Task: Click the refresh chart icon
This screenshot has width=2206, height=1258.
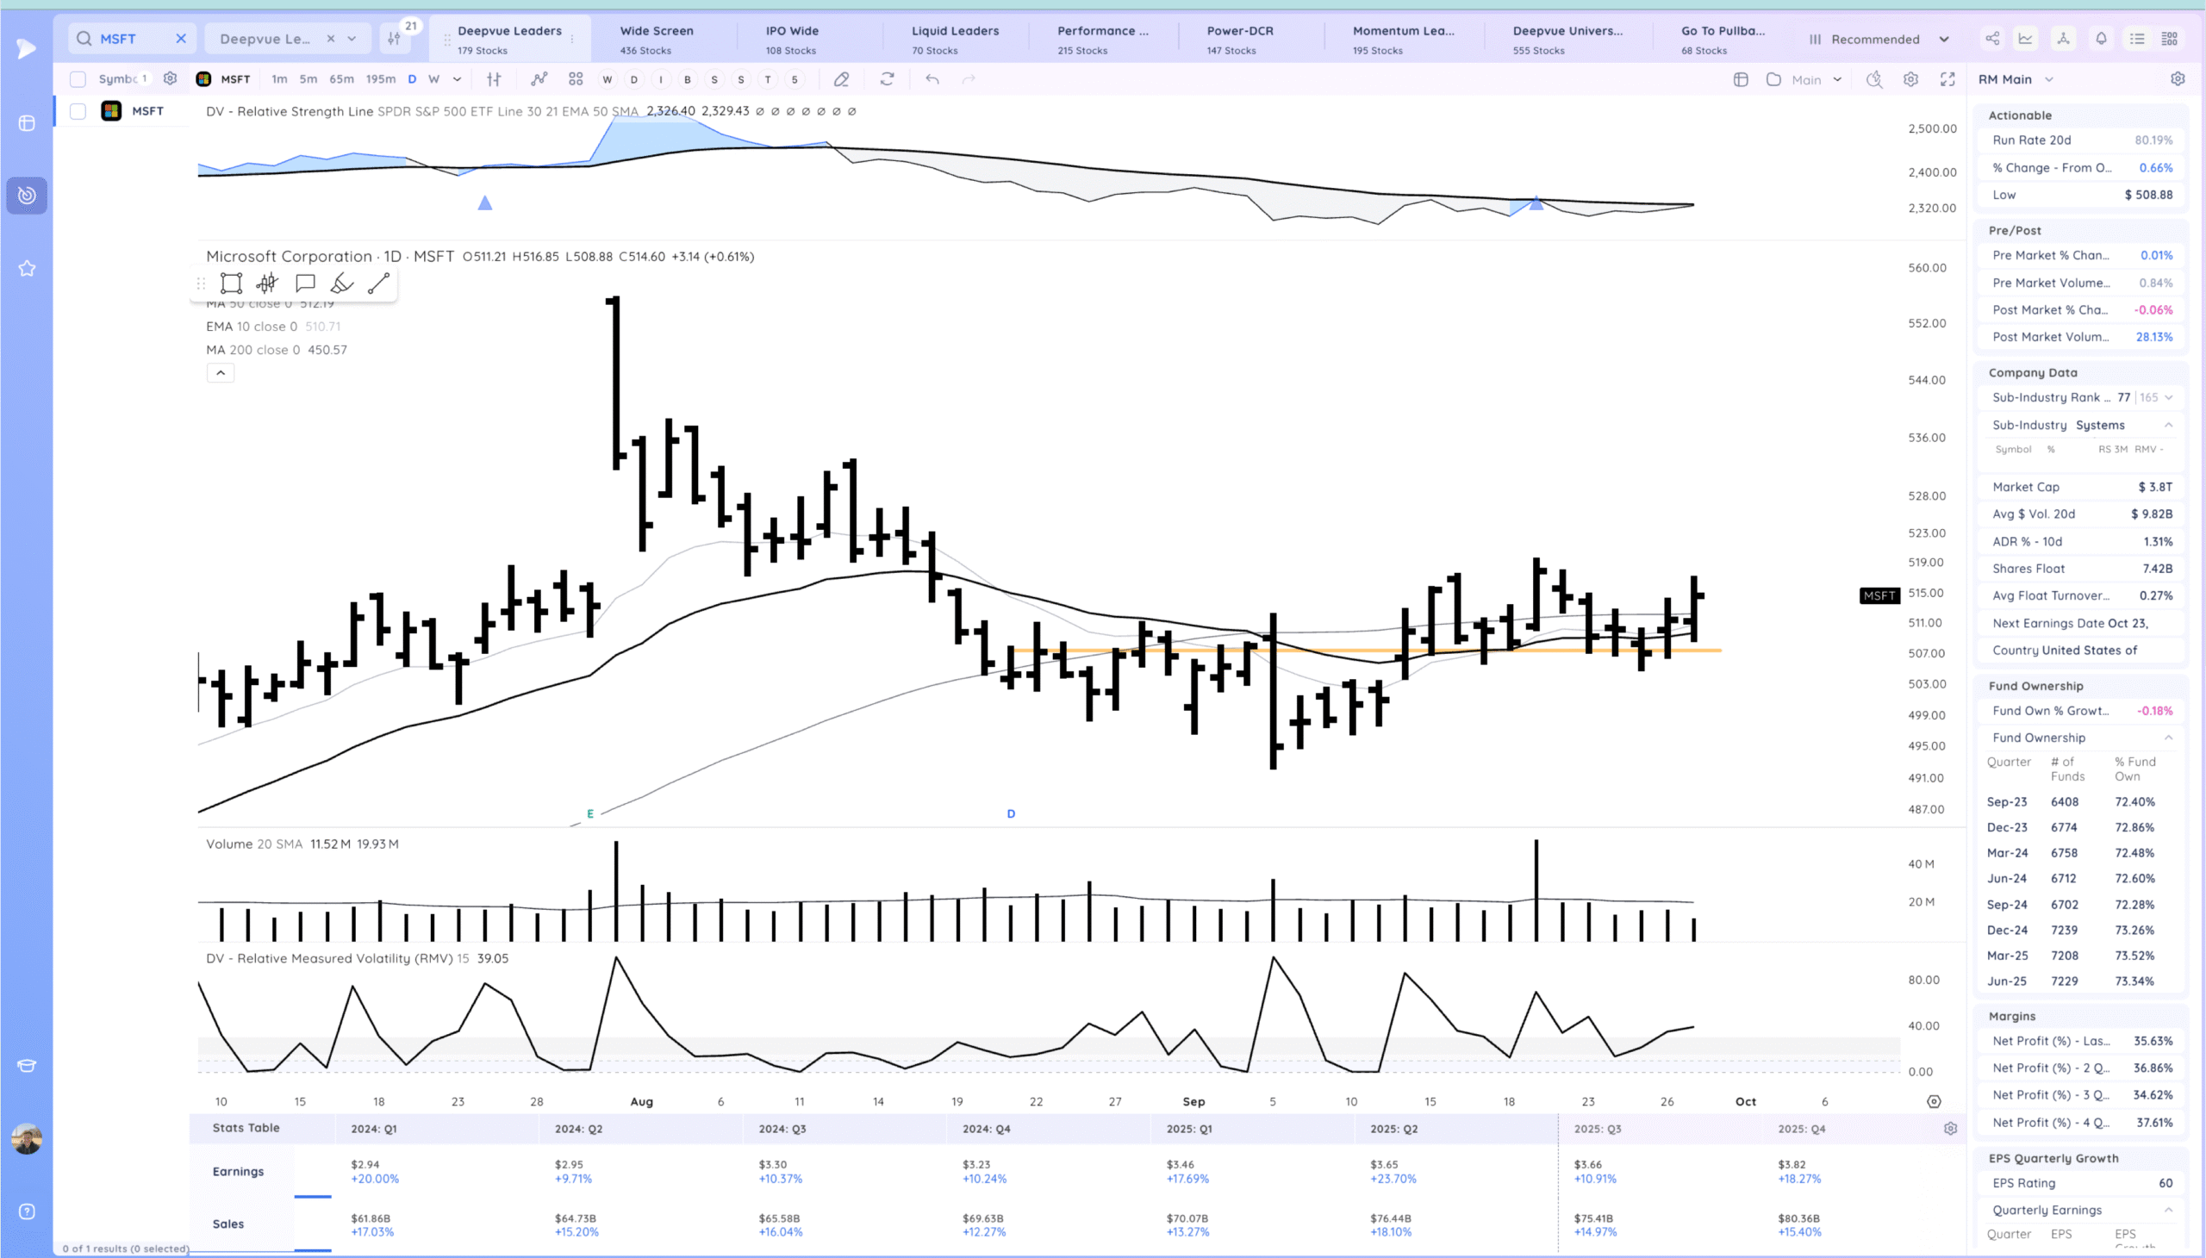Action: tap(887, 79)
